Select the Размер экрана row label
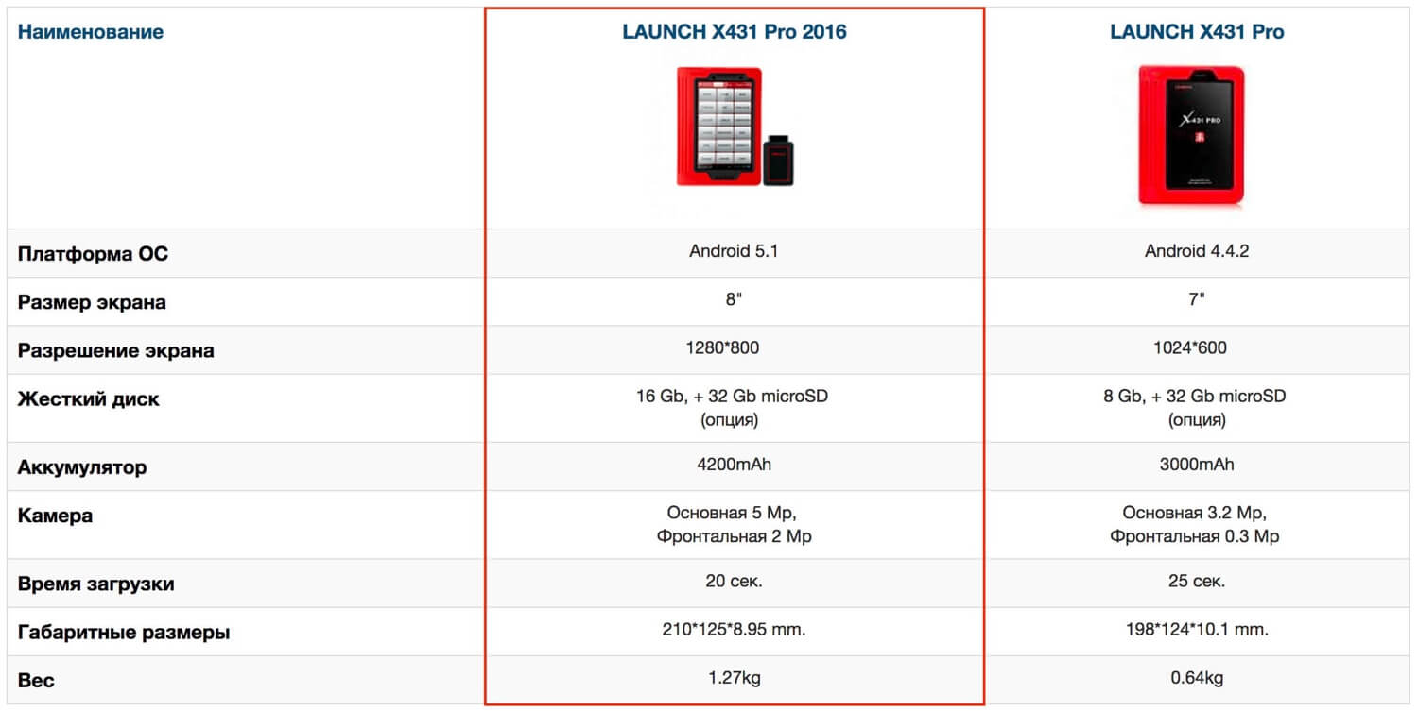 click(x=92, y=303)
